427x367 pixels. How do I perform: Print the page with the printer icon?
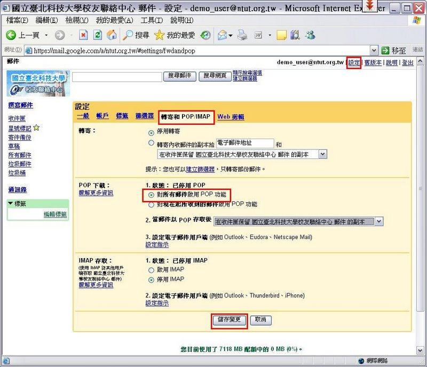click(x=242, y=35)
